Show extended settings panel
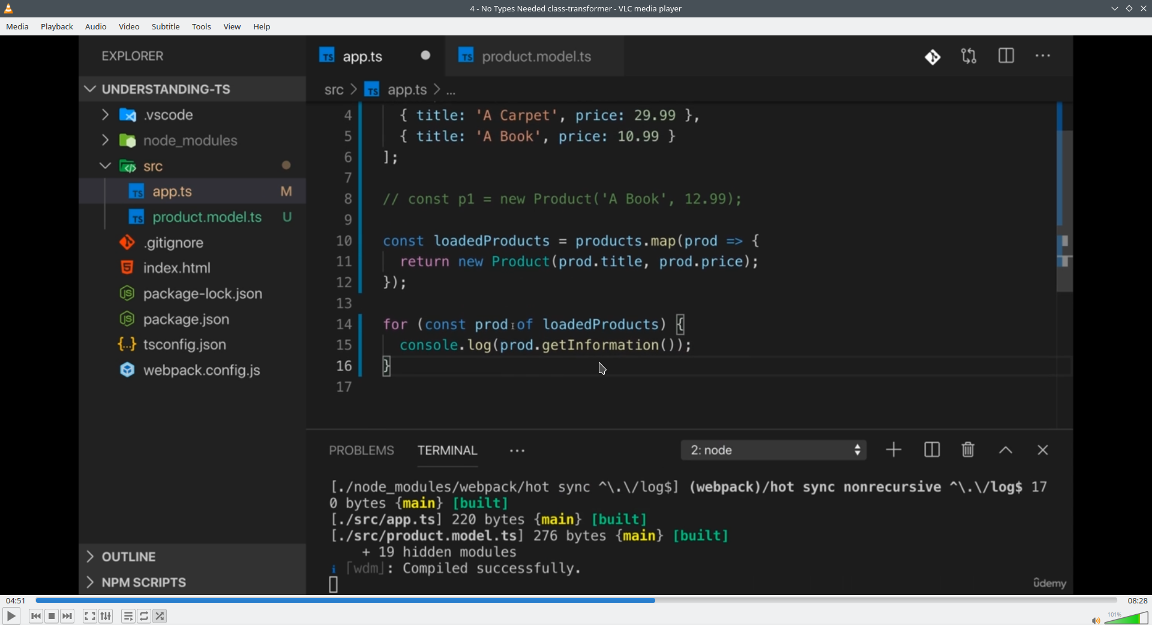 [106, 616]
